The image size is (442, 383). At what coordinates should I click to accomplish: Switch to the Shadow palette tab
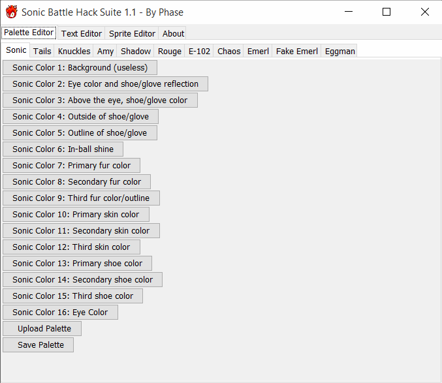tap(136, 51)
